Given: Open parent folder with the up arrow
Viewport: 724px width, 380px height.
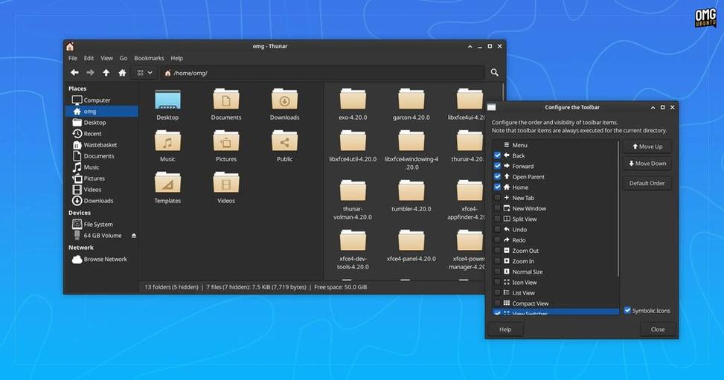Looking at the screenshot, I should 106,72.
